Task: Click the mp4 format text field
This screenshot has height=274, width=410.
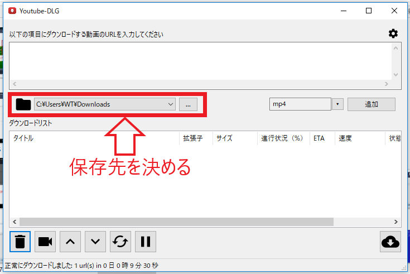Action: click(x=300, y=104)
